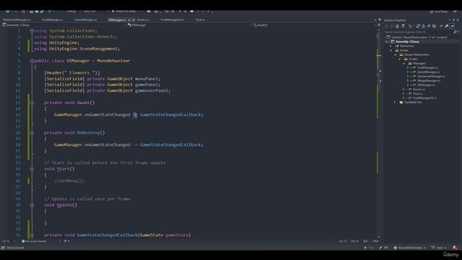
Task: Open the Enums.cs editor tab
Action: [143, 19]
